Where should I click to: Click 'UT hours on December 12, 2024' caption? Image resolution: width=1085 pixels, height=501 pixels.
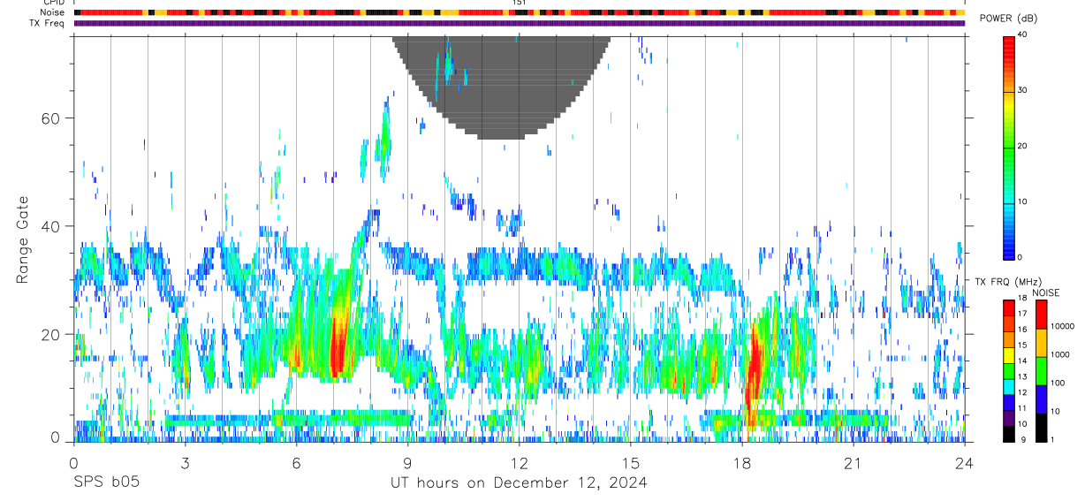click(x=519, y=482)
